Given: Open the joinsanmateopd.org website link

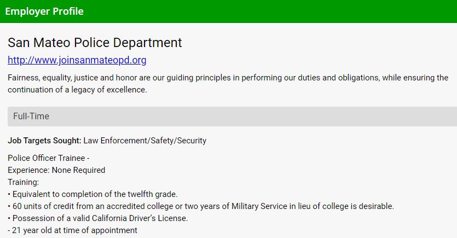Looking at the screenshot, I should coord(77,60).
